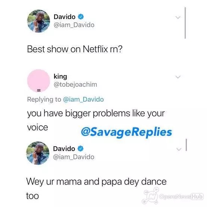Open @iam_Davido handle in bottom tweet

click(x=74, y=157)
